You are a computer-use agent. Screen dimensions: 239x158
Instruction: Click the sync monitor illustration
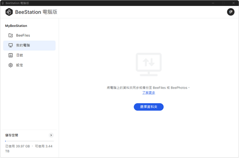click(149, 64)
